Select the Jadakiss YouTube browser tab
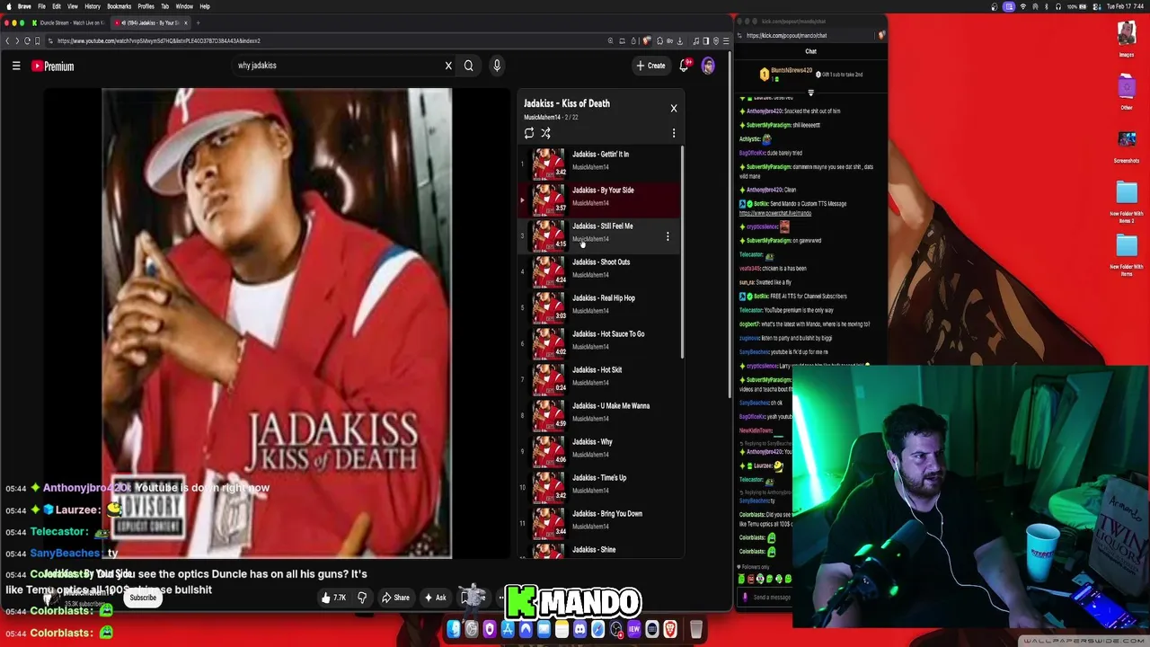Image resolution: width=1150 pixels, height=647 pixels. click(x=150, y=22)
